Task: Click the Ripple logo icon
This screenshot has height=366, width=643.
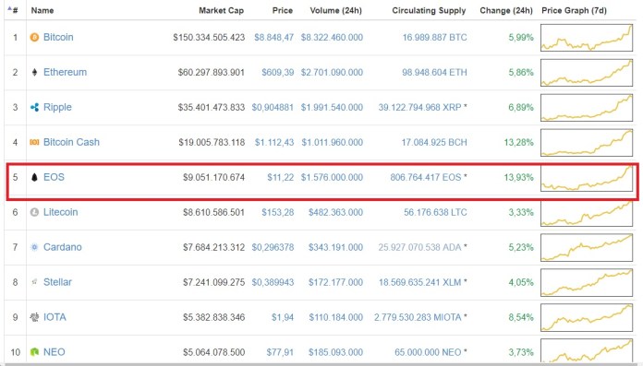Action: point(34,107)
